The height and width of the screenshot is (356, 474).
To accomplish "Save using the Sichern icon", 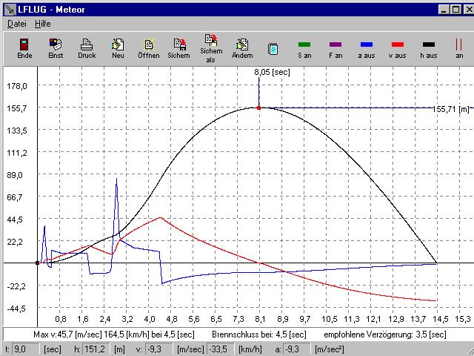I will pyautogui.click(x=178, y=48).
